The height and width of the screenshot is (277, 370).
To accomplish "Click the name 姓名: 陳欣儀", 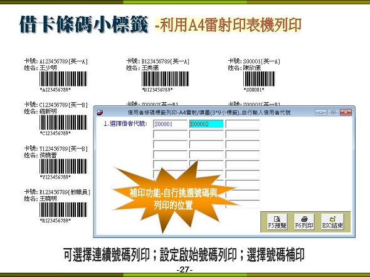I will coord(244,68).
